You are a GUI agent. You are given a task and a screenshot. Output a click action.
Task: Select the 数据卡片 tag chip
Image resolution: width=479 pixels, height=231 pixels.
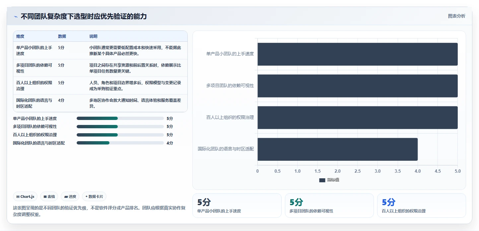94,197
